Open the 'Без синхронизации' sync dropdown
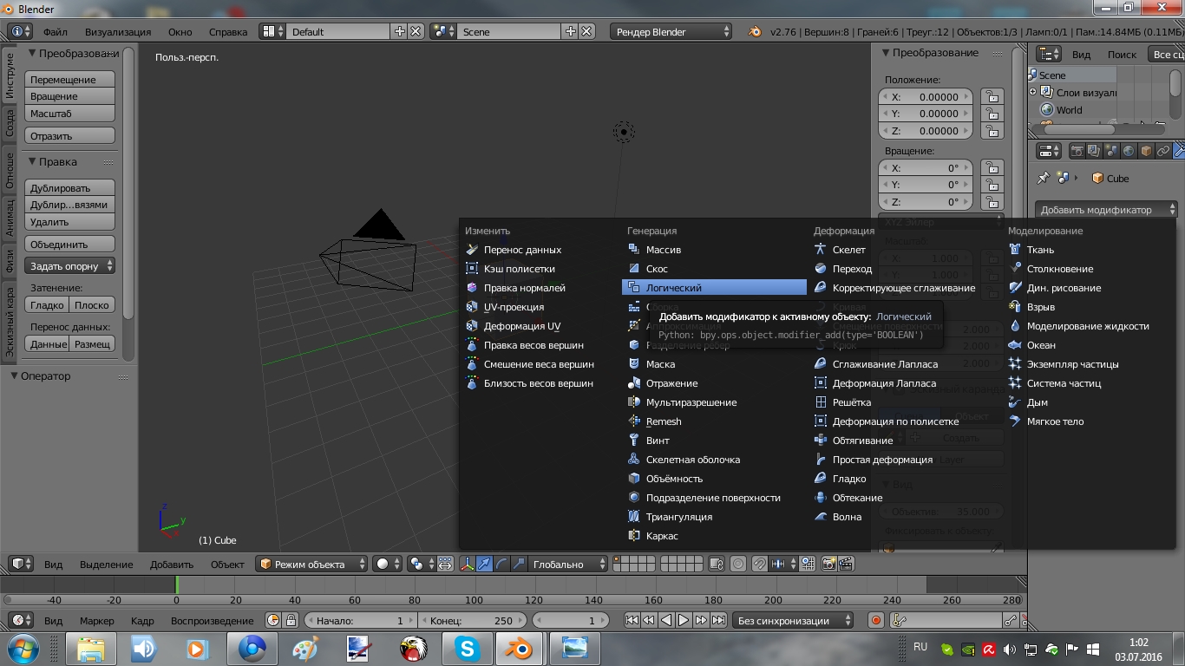This screenshot has width=1185, height=666. [x=792, y=620]
